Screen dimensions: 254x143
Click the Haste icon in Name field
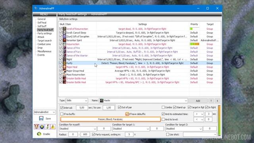[102, 100]
